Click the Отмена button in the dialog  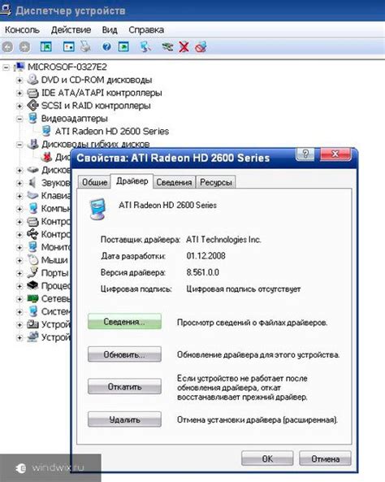click(x=325, y=458)
